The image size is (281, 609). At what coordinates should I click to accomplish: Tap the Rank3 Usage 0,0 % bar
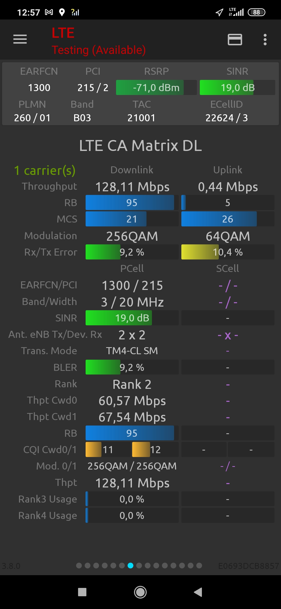tap(132, 499)
